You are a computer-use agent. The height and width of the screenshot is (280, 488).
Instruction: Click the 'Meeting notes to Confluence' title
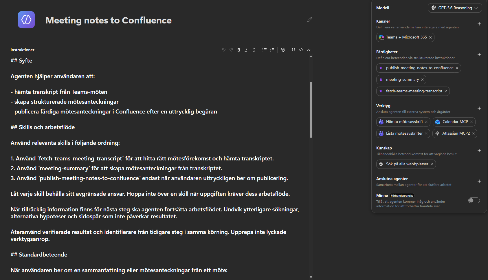point(109,20)
